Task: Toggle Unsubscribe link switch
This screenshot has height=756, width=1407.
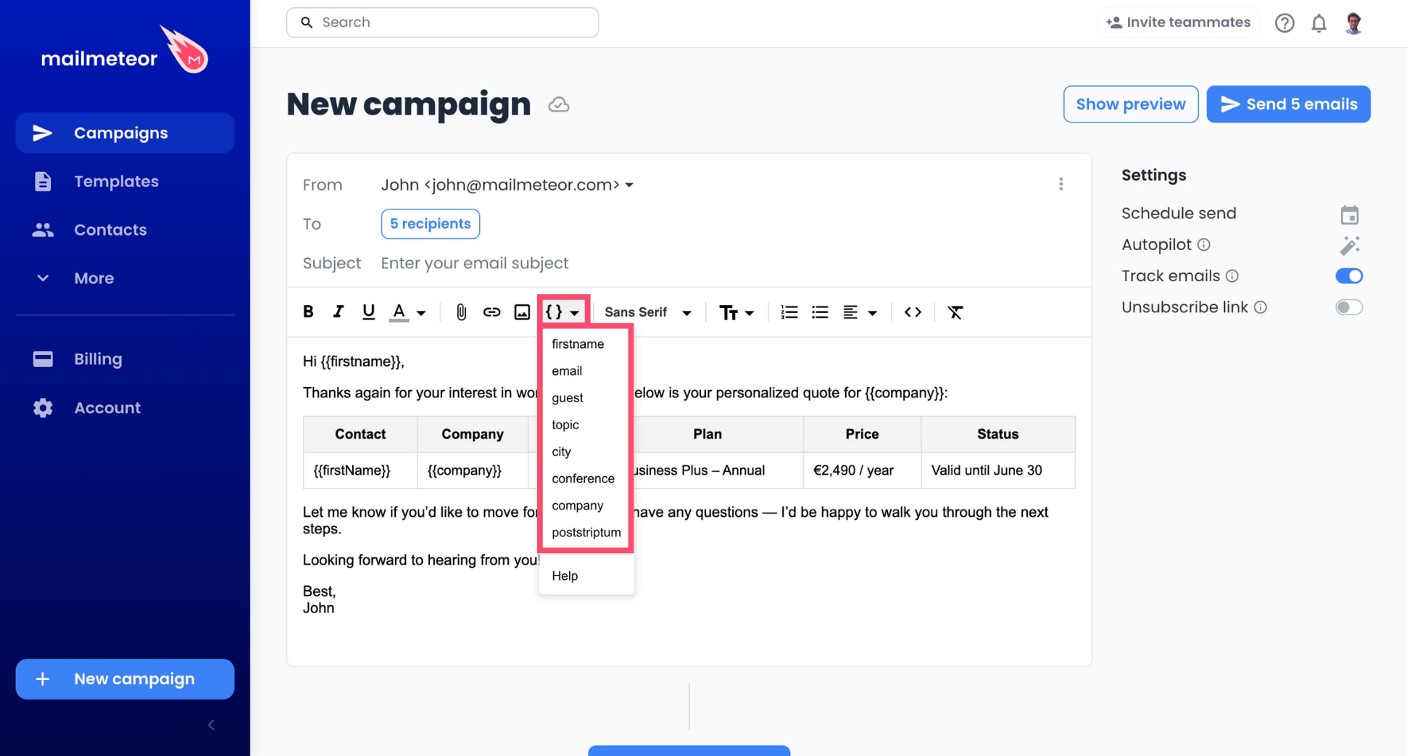Action: click(1349, 307)
